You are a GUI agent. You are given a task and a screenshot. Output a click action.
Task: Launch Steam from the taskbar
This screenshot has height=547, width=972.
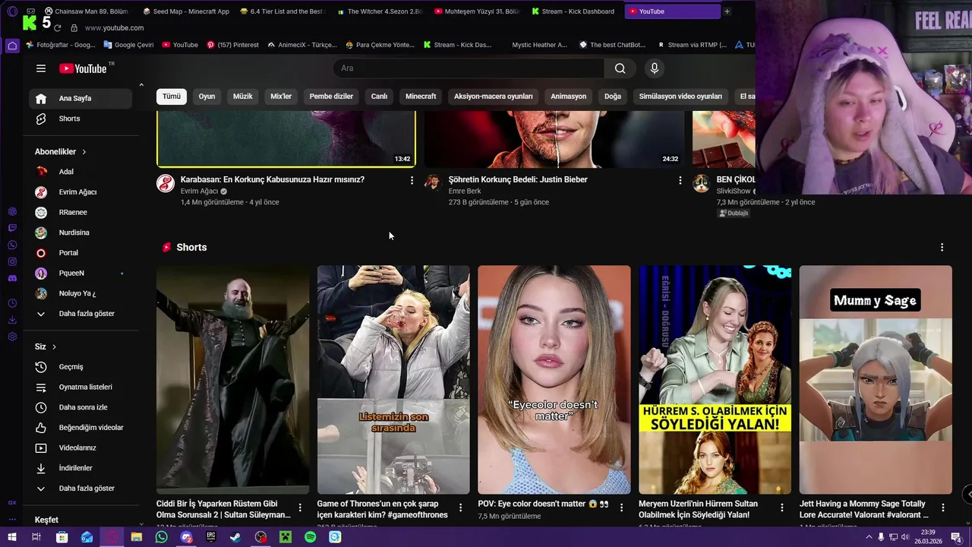point(235,537)
